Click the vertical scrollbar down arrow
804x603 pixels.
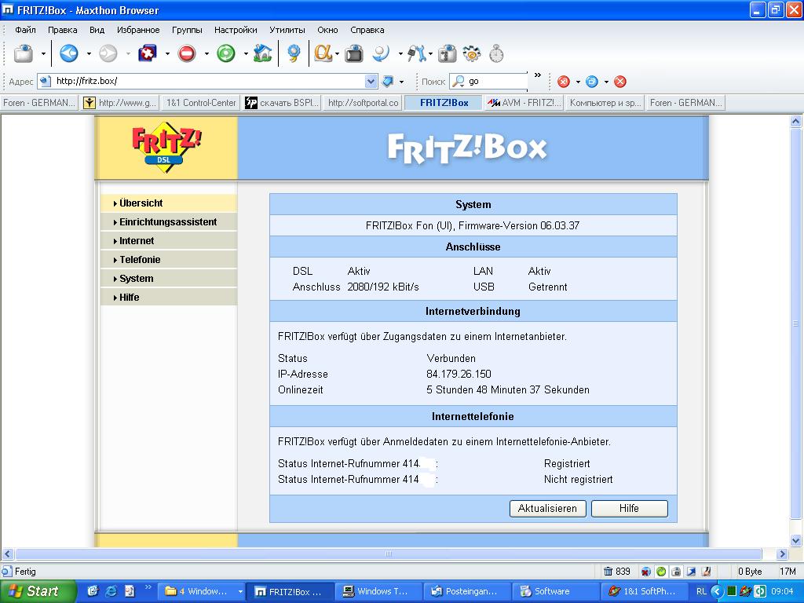click(796, 540)
